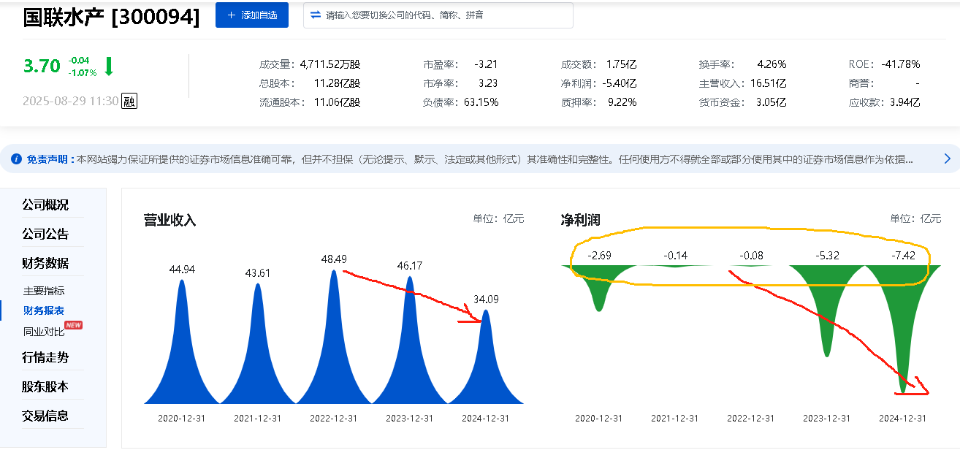Click the info icon beside 免责声明
Screen dimensions: 960x450
pos(16,159)
